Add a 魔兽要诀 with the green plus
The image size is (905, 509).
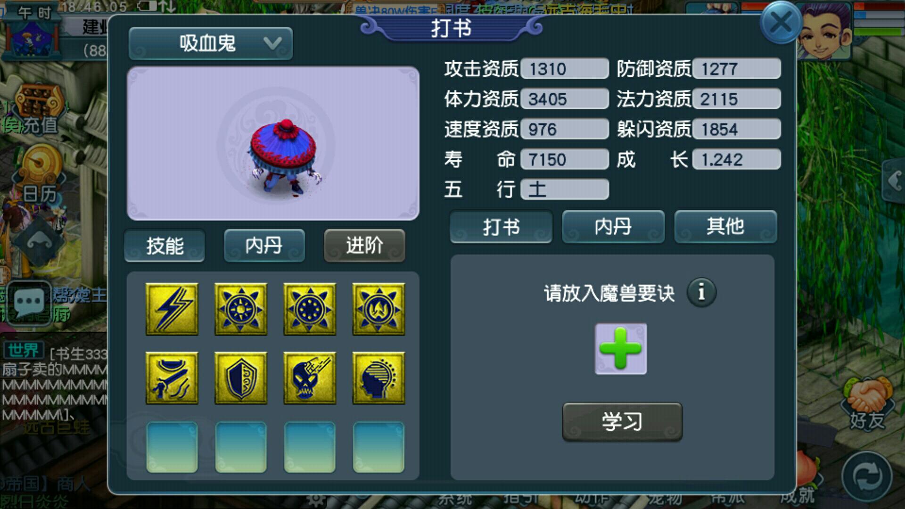[621, 349]
